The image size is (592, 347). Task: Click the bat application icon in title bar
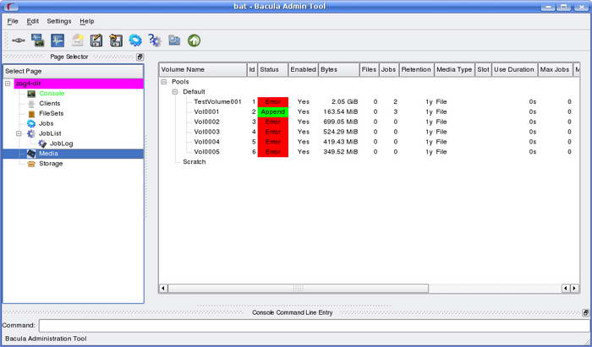coord(12,7)
